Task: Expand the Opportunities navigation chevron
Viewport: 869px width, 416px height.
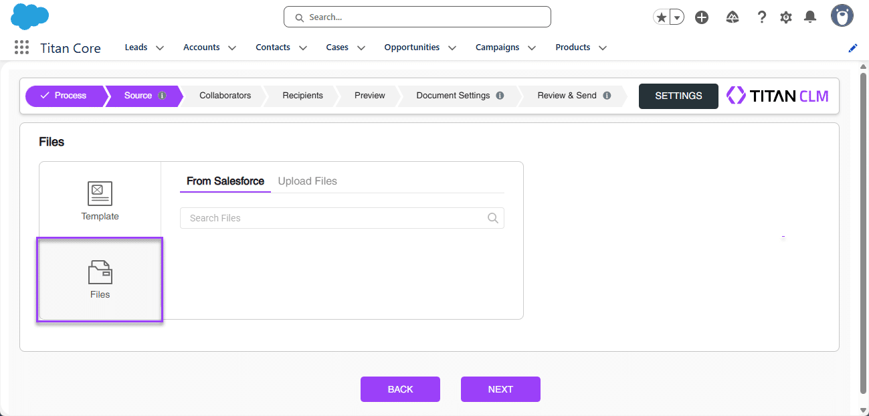Action: pyautogui.click(x=452, y=48)
